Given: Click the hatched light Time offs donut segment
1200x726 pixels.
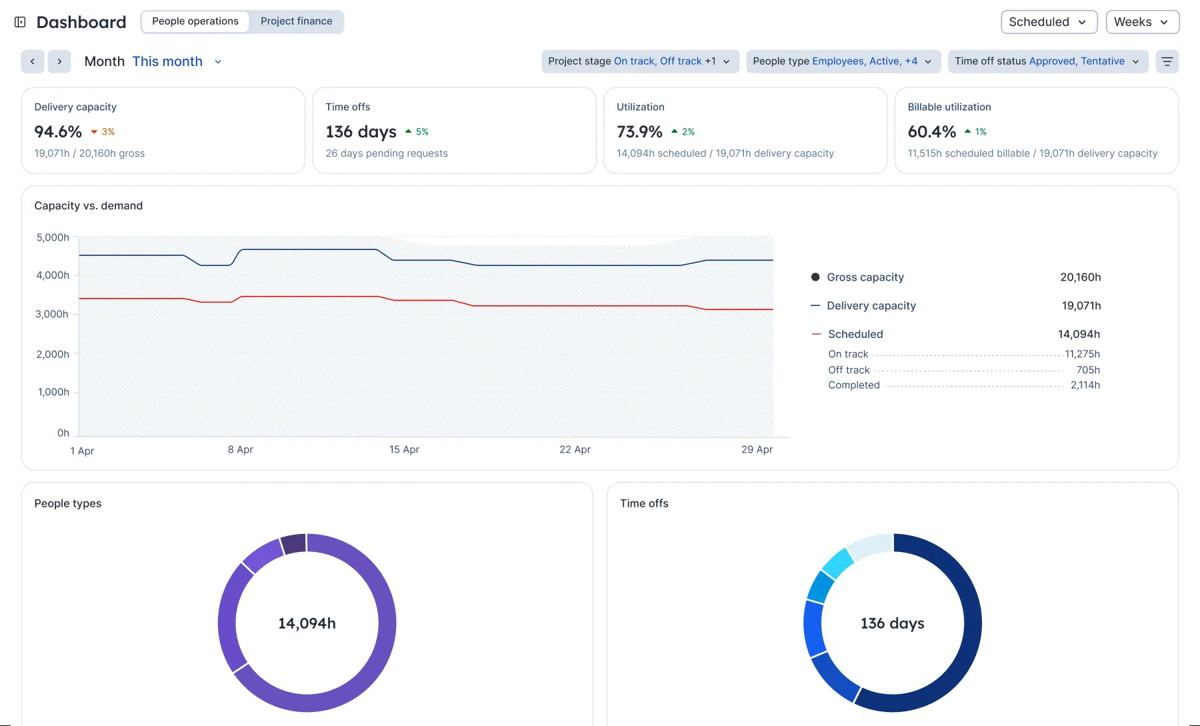Looking at the screenshot, I should point(871,547).
